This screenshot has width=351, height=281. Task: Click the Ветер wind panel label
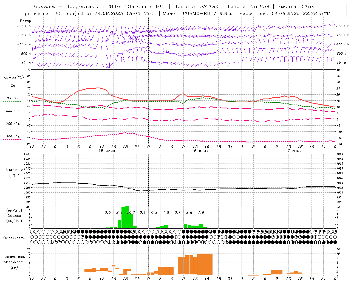(26, 21)
